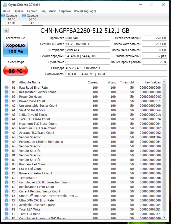Open the Язык(Language) menu
Viewport: 171px width, 224px height.
click(85, 11)
